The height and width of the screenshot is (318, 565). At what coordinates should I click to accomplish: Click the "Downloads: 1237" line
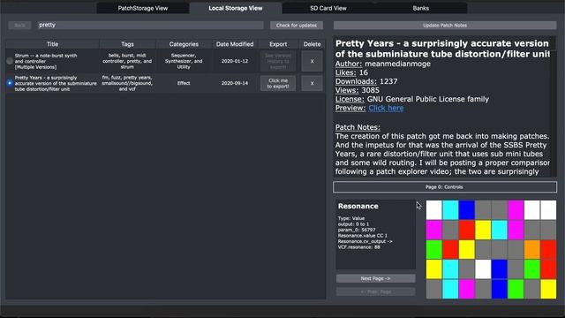[x=366, y=81]
